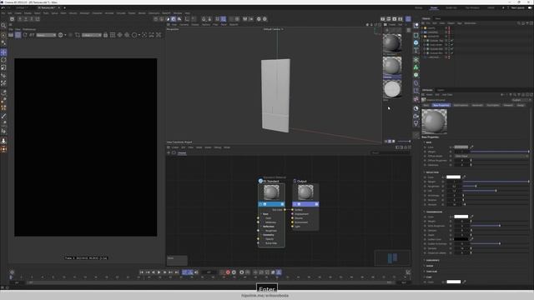Open the Render menu in main menu bar

142,13
